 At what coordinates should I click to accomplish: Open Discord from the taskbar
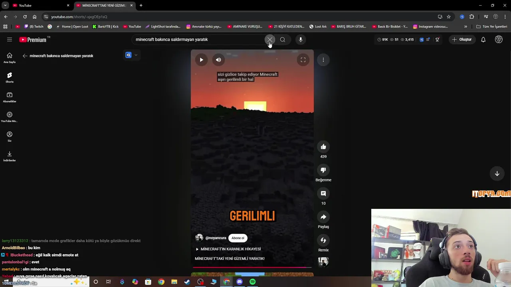(240, 282)
